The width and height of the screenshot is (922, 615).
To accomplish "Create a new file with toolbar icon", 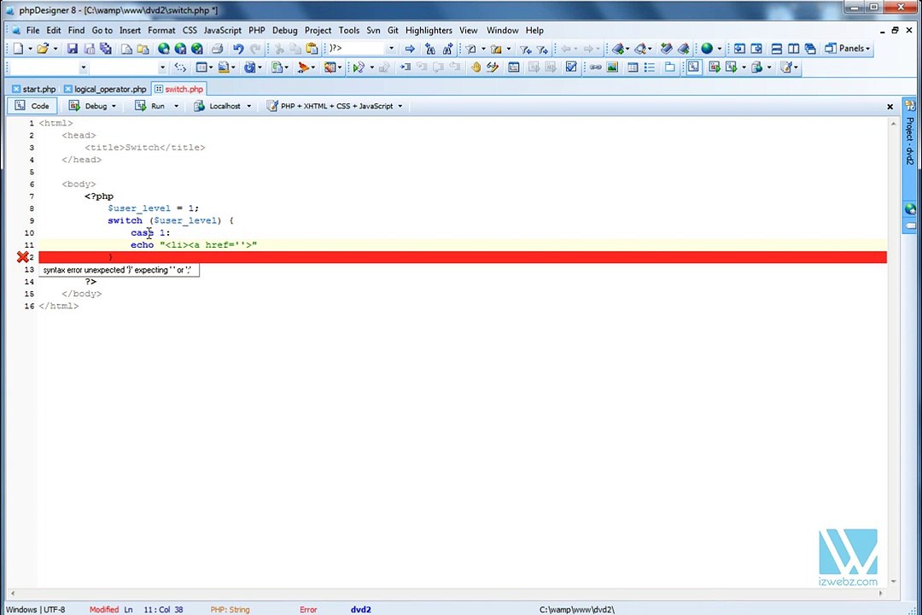I will click(18, 49).
